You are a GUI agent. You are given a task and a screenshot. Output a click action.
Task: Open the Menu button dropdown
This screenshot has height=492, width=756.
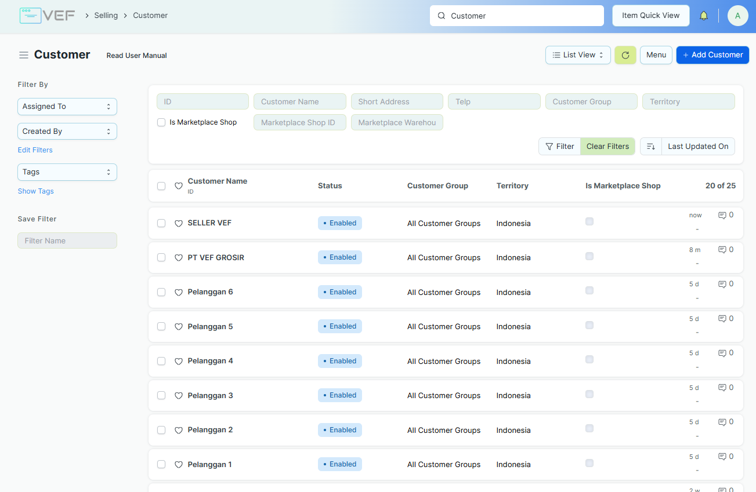656,55
